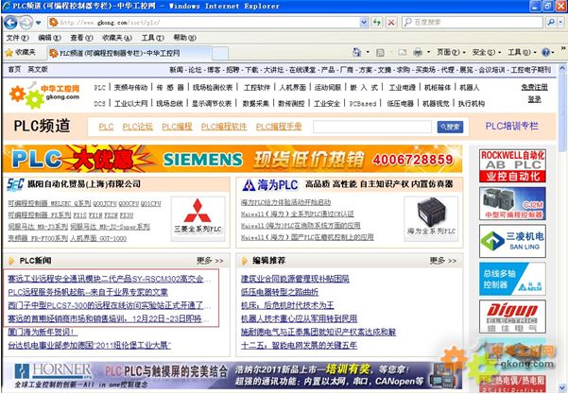This screenshot has width=568, height=394.
Task: Click the 海为全系列PLC product image
Action: click(x=431, y=218)
